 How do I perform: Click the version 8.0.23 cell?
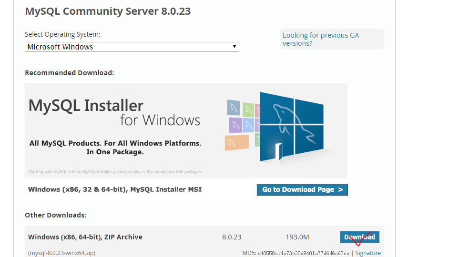[x=232, y=237]
